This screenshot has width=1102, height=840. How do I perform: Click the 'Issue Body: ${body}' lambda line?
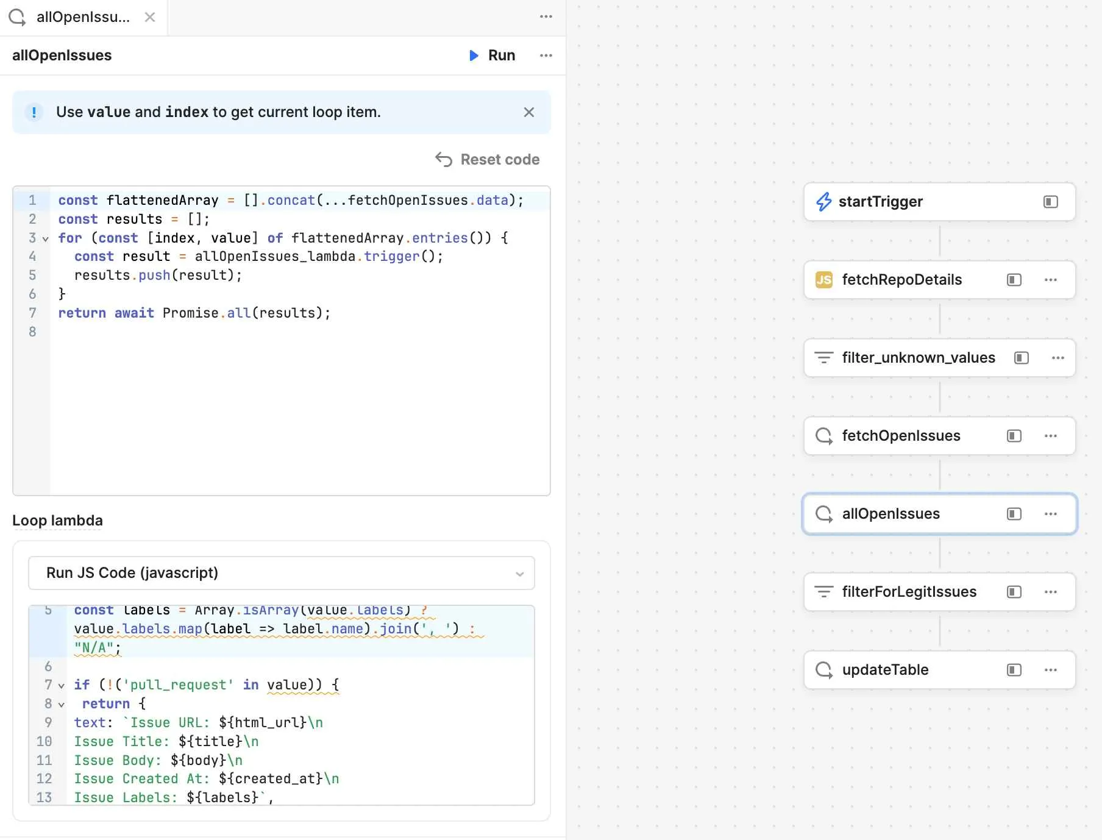(x=158, y=761)
